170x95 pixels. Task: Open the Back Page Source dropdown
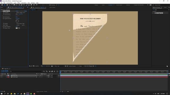click(x=24, y=25)
